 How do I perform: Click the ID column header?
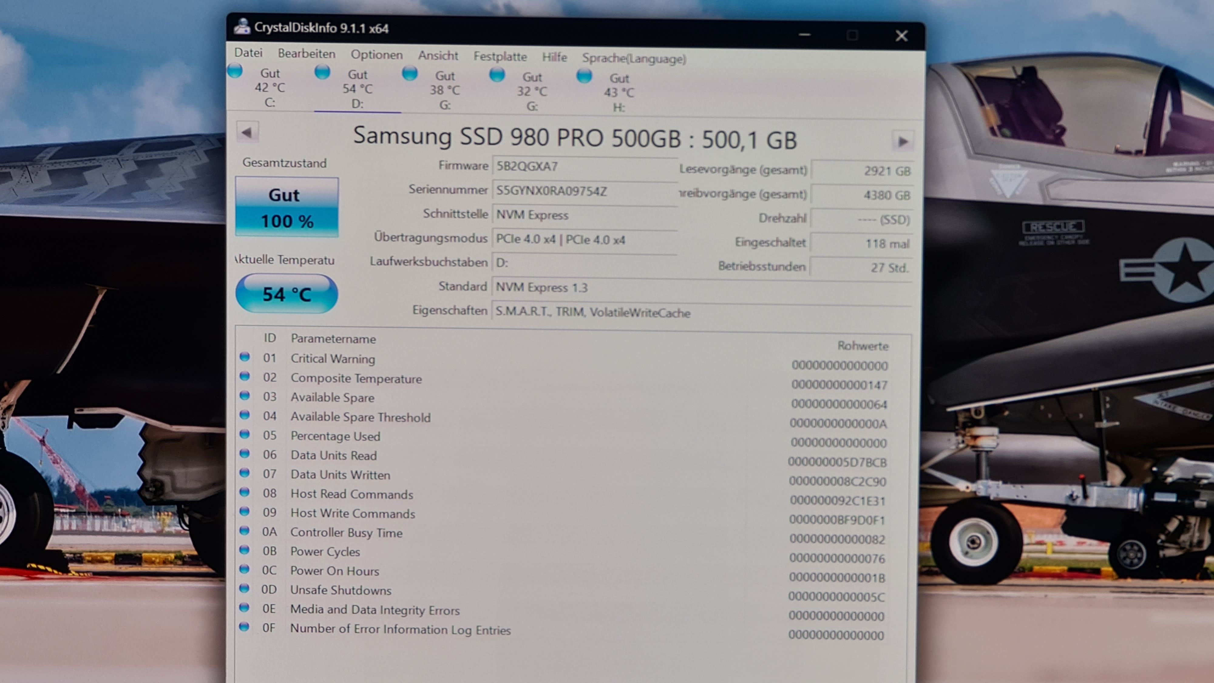pos(270,338)
